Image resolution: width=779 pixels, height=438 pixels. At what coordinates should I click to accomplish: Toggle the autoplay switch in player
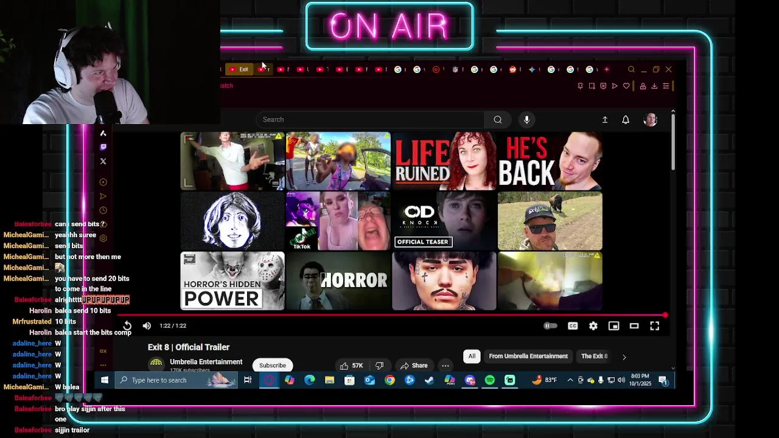550,326
